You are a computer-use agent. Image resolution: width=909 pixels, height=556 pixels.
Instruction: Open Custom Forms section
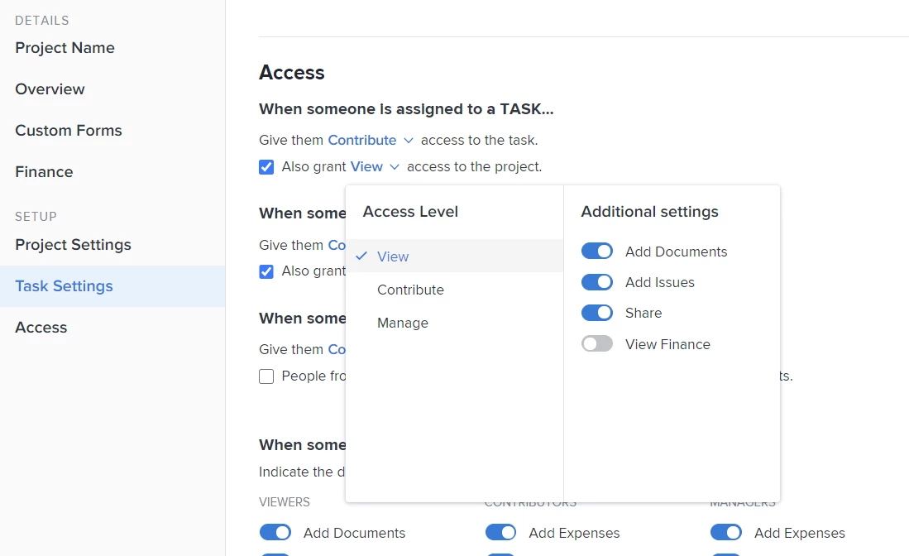68,131
